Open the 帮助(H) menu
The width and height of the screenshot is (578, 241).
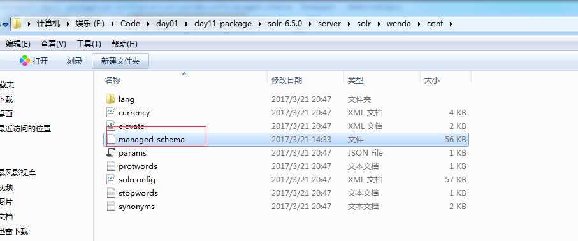pyautogui.click(x=124, y=44)
